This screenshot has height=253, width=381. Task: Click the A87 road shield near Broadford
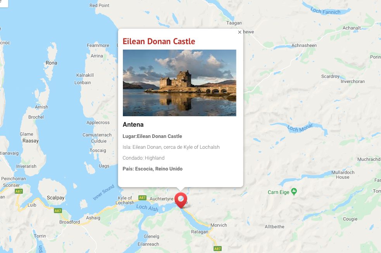pos(58,210)
